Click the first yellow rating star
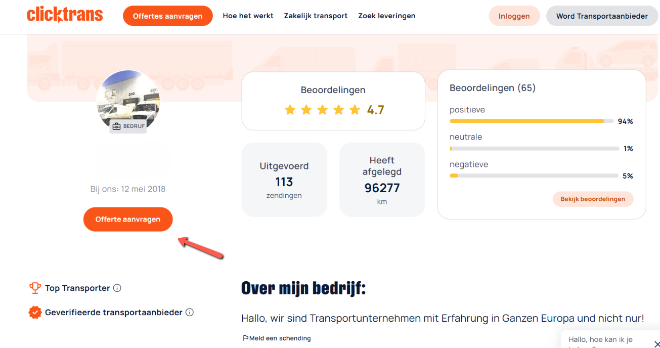The height and width of the screenshot is (348, 660). (x=290, y=110)
